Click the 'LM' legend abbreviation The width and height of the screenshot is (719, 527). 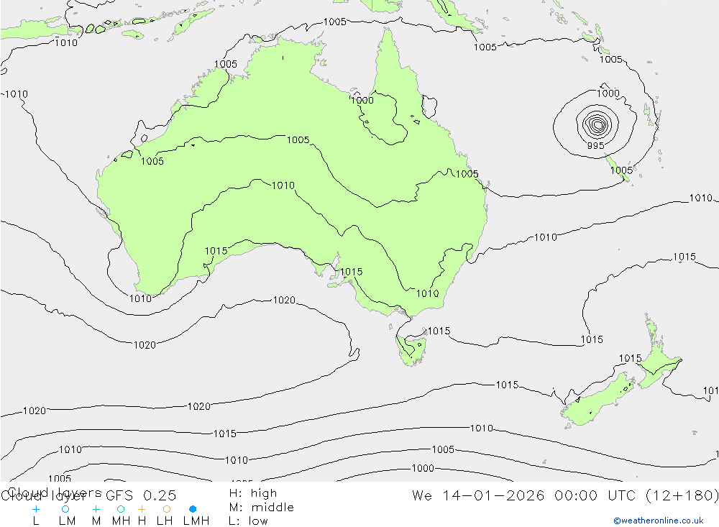pyautogui.click(x=67, y=521)
